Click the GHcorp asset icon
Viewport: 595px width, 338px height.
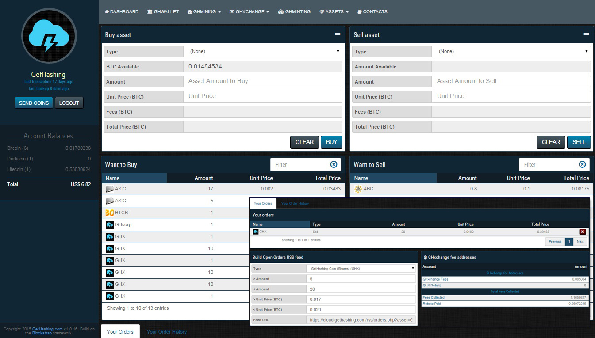(110, 225)
